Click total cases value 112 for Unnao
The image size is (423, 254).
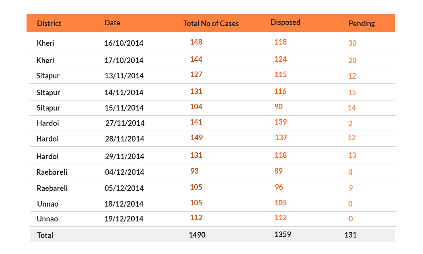(196, 217)
